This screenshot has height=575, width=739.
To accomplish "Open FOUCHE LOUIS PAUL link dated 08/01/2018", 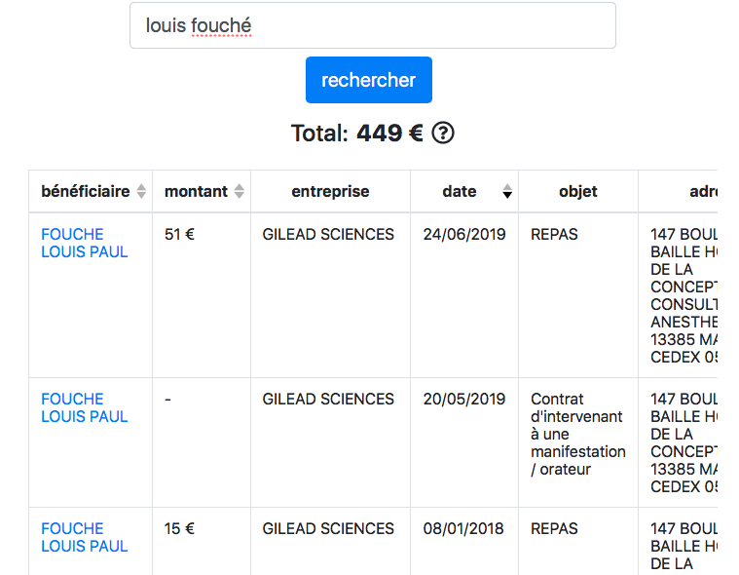I will pos(85,537).
